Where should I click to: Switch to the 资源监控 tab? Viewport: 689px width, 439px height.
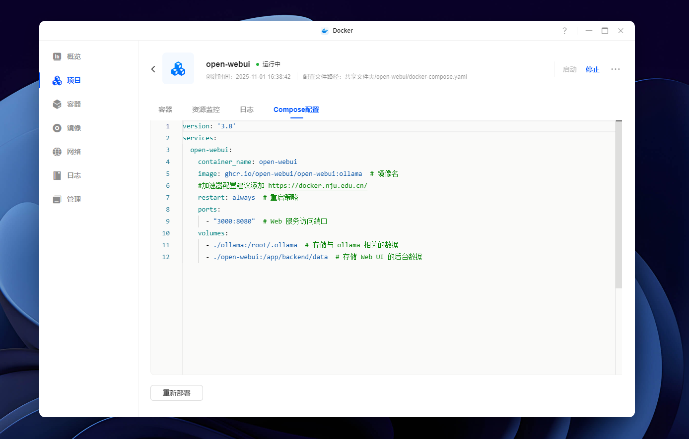(x=206, y=110)
